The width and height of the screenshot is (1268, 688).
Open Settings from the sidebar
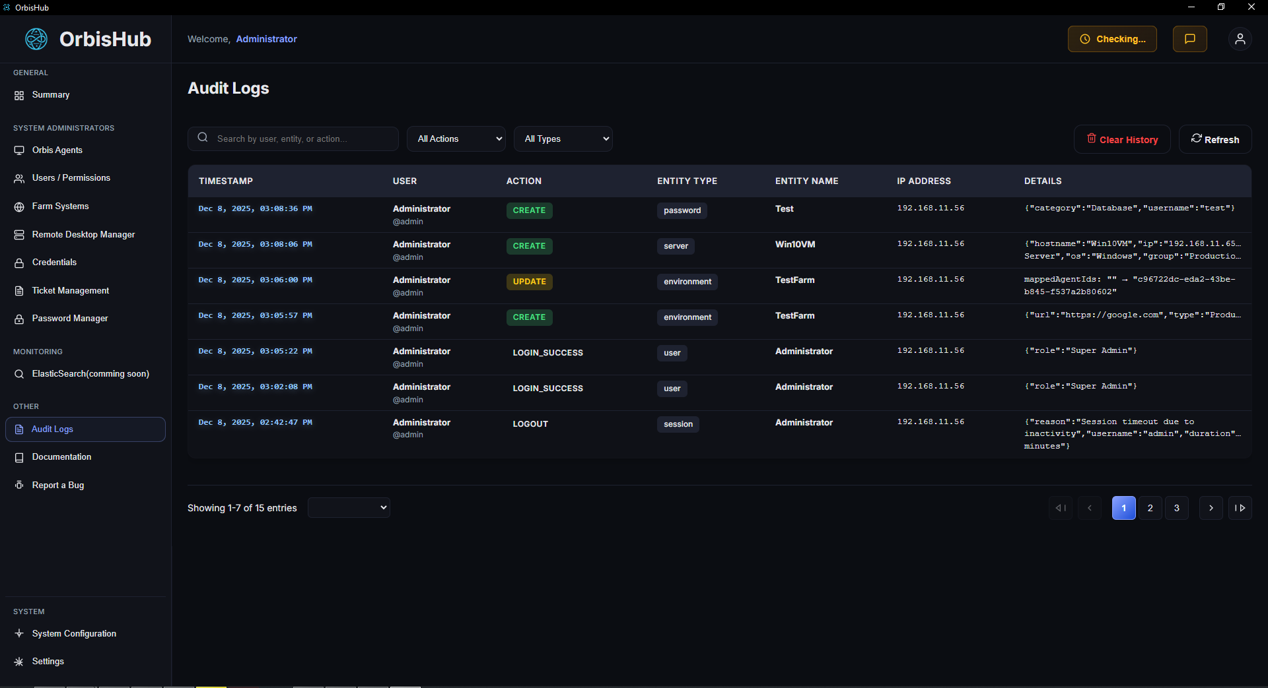click(x=47, y=661)
